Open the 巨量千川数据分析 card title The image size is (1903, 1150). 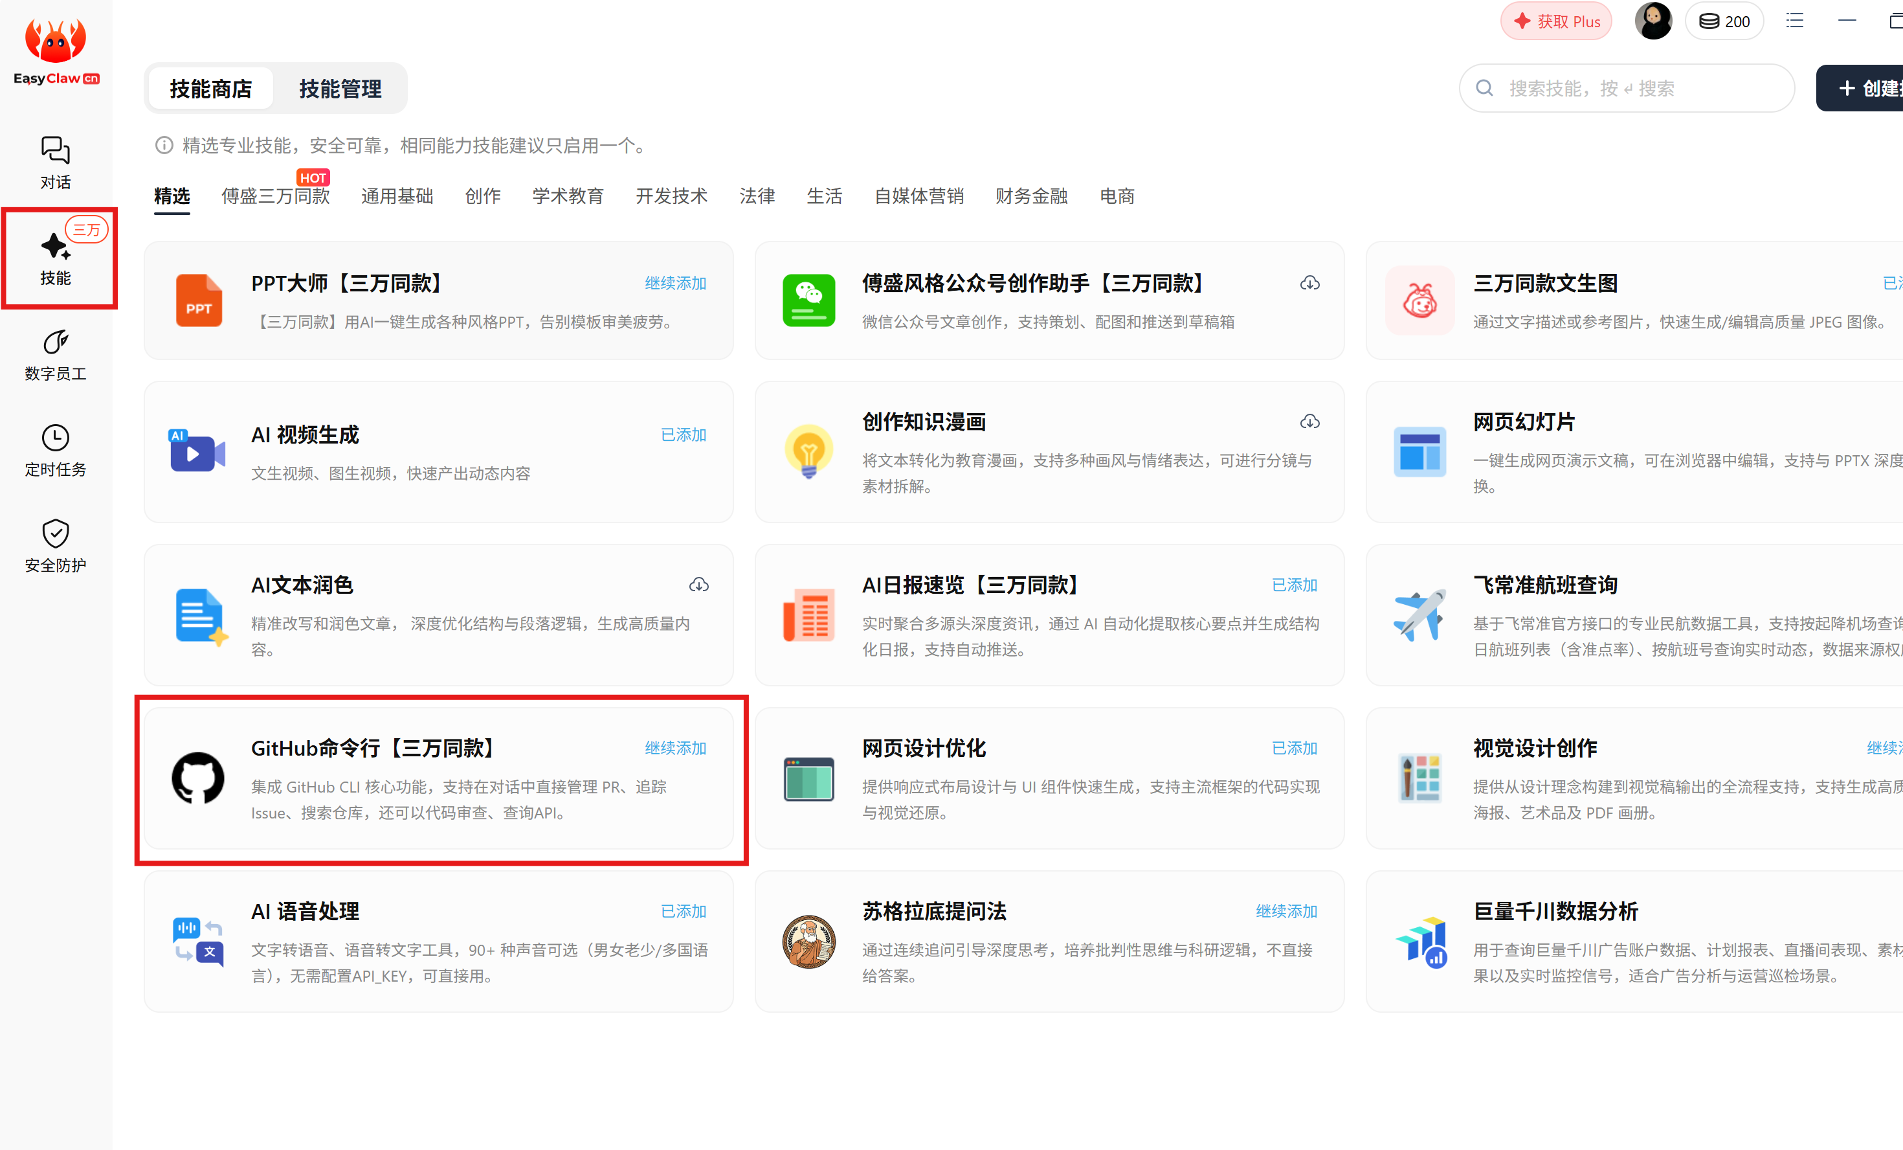[x=1555, y=911]
